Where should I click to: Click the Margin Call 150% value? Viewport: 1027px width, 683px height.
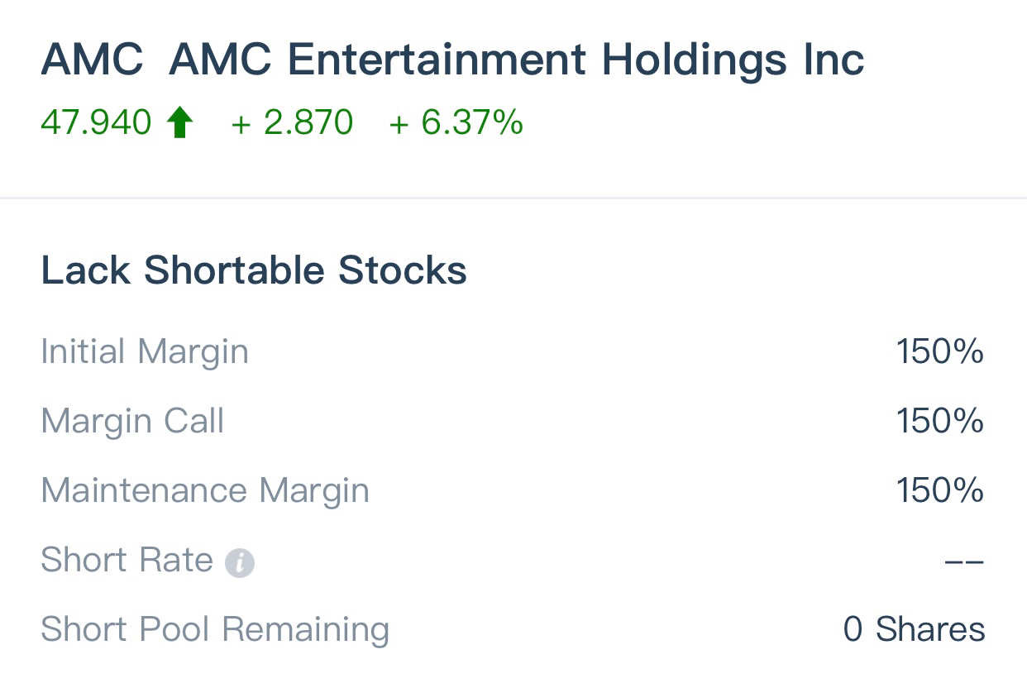pyautogui.click(x=939, y=421)
